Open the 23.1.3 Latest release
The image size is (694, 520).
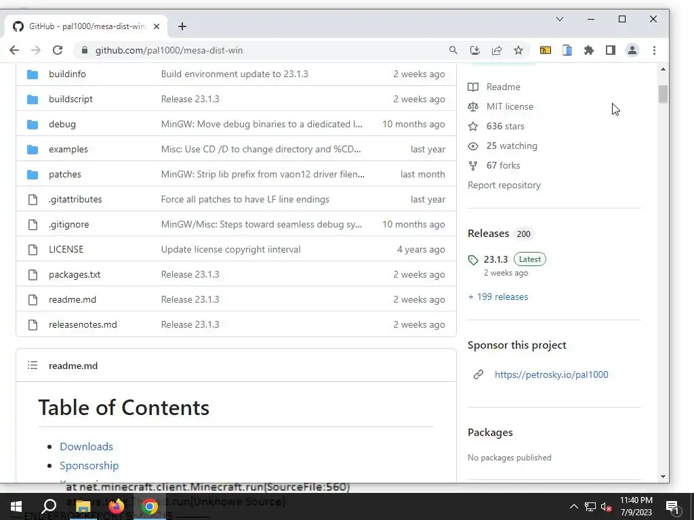coord(495,259)
